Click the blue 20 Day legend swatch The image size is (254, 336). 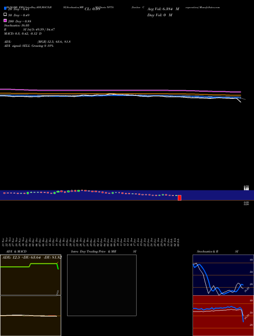click(x=5, y=9)
